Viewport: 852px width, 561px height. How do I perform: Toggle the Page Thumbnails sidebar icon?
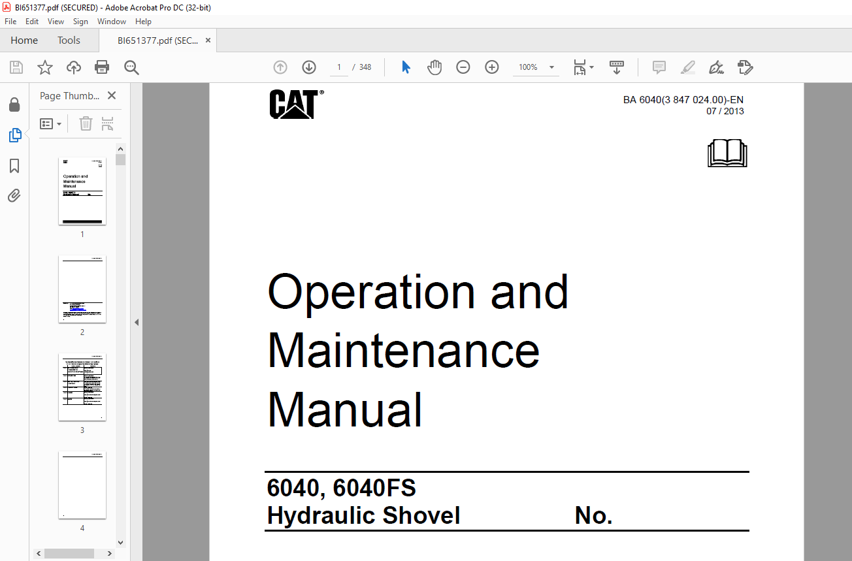tap(14, 135)
